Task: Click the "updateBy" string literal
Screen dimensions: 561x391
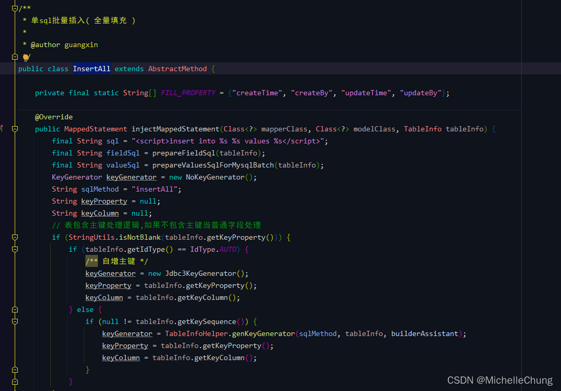Action: 421,93
